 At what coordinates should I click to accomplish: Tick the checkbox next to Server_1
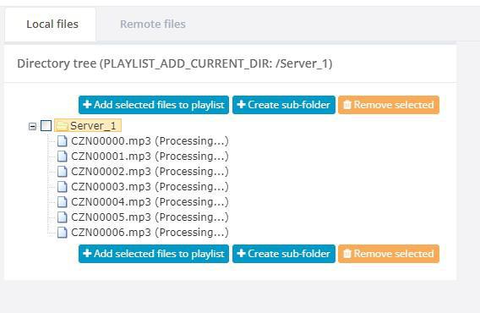coord(46,126)
